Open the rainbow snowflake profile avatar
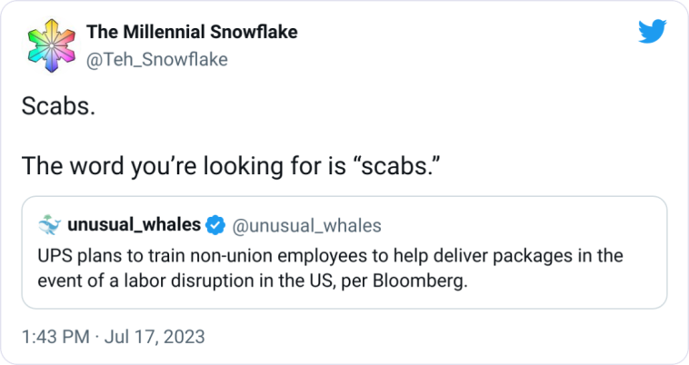The image size is (689, 365). [x=52, y=45]
